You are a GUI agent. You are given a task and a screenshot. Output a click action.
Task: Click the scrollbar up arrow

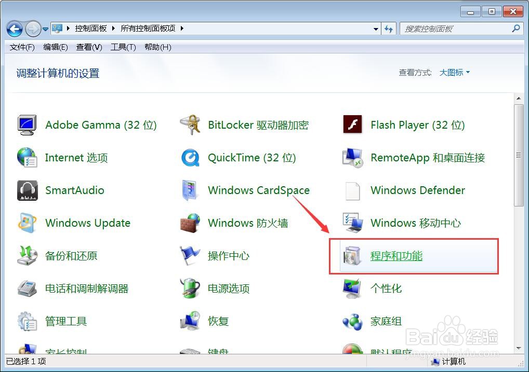(x=519, y=99)
